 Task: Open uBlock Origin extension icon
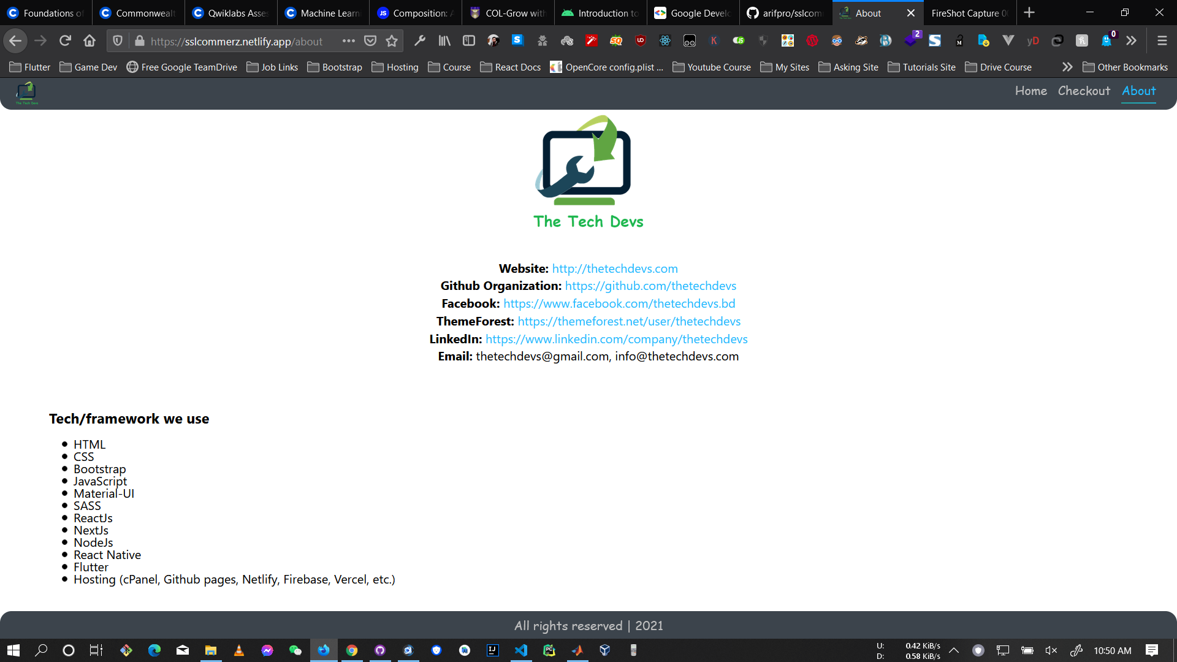pos(641,41)
